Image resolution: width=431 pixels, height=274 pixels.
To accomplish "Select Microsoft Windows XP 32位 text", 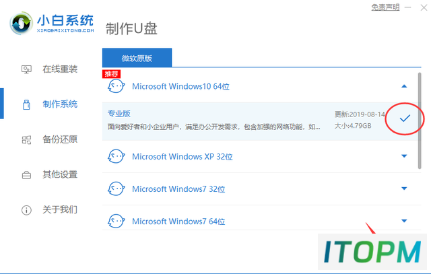I will [183, 156].
